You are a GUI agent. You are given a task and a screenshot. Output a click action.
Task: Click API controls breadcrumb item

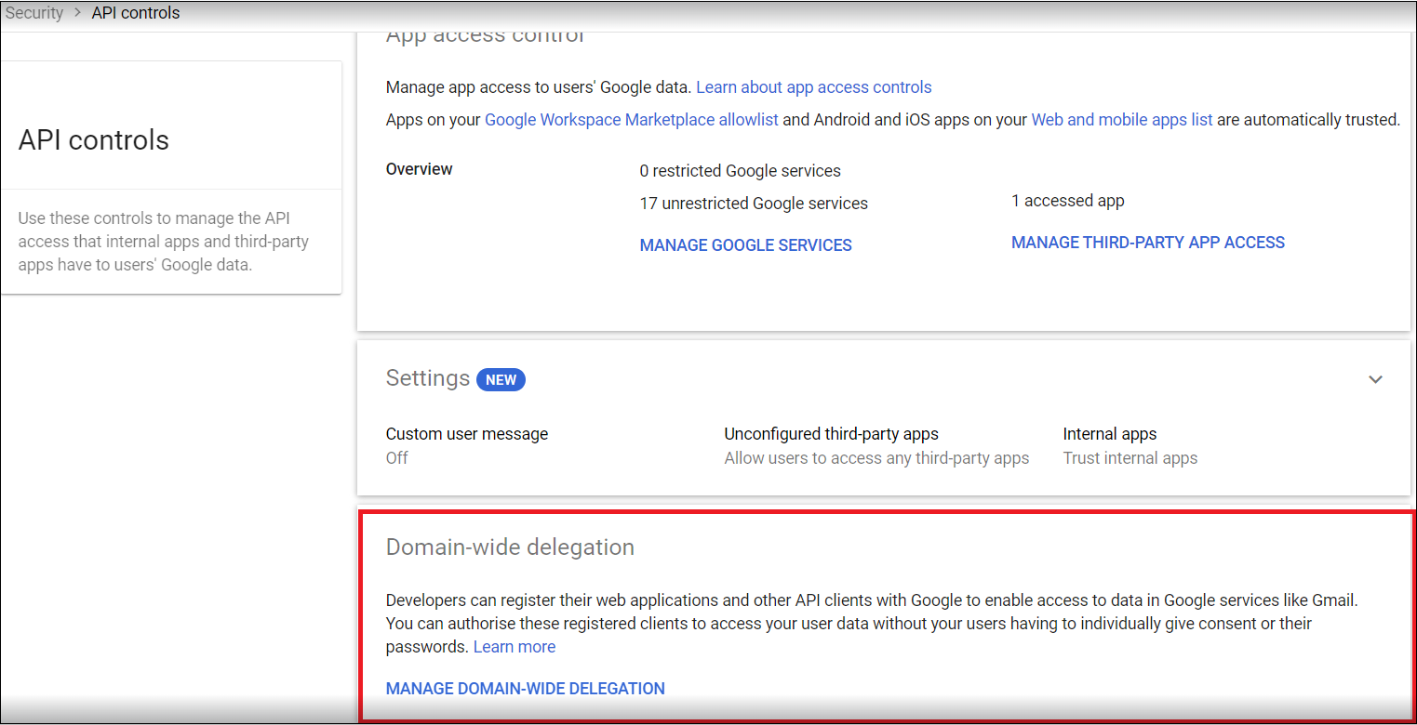[136, 13]
